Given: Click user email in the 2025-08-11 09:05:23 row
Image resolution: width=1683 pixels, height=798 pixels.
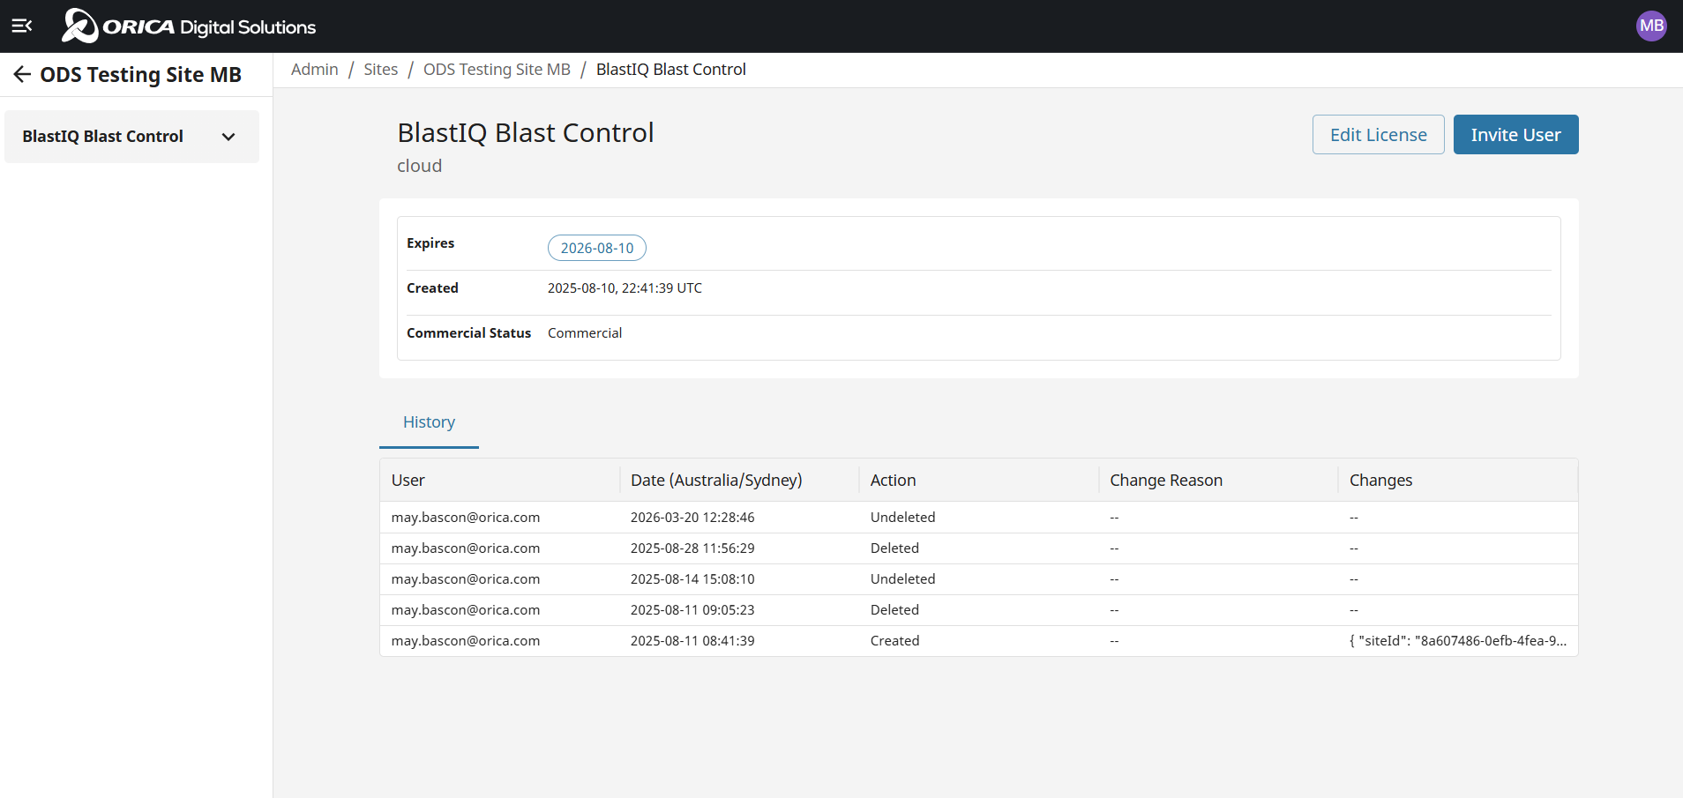Looking at the screenshot, I should (x=466, y=610).
